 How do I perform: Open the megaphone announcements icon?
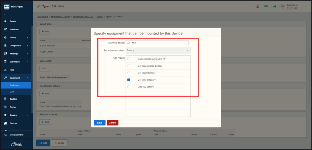274,6
